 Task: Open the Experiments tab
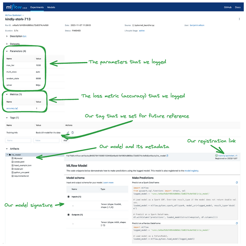37,7
